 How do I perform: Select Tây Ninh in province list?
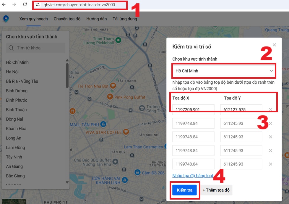point(14,157)
